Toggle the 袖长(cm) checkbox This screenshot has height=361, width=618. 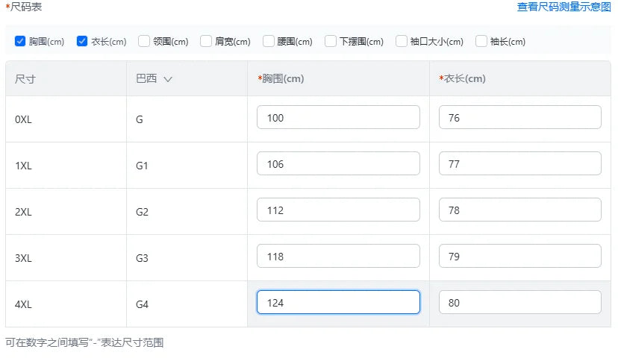tap(481, 42)
